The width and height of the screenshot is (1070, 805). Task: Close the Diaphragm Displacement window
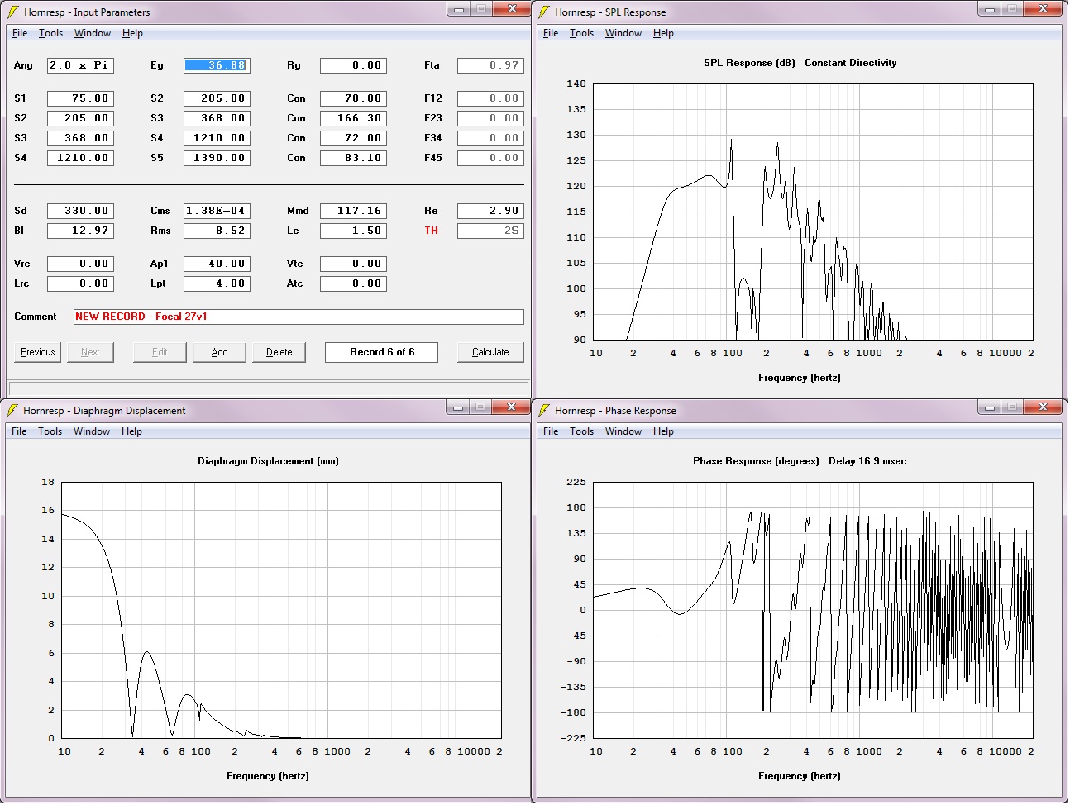click(x=512, y=407)
